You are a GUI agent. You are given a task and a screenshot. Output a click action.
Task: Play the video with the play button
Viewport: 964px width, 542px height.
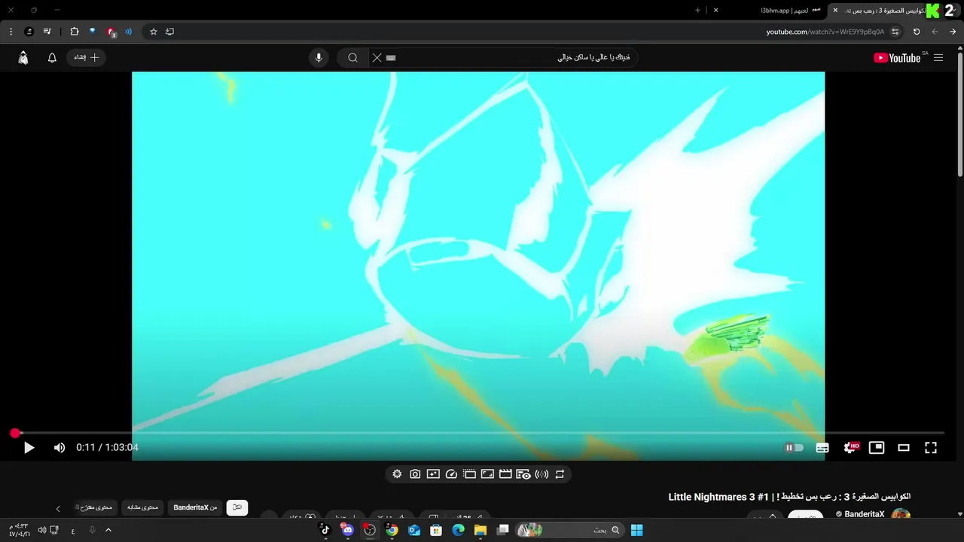(x=29, y=448)
